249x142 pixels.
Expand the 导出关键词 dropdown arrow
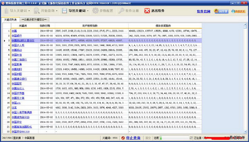87,11
